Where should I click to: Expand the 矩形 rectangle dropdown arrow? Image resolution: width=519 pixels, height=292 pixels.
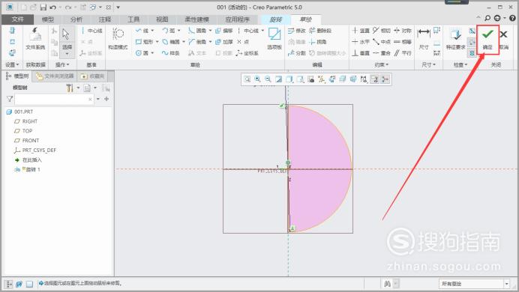click(x=157, y=42)
